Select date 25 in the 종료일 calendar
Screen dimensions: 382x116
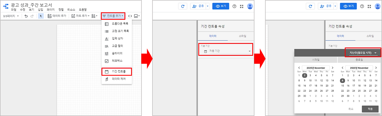(359, 91)
